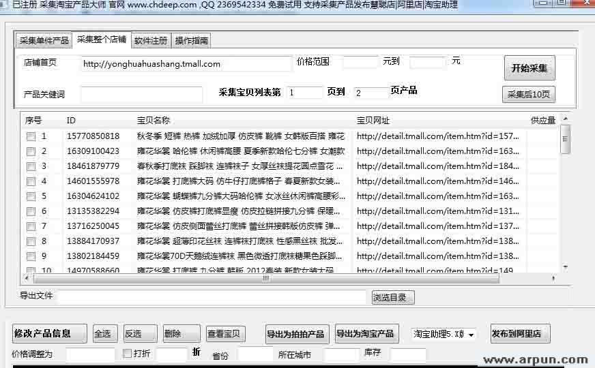Invert selection with 反选
595x368 pixels.
point(141,334)
